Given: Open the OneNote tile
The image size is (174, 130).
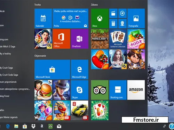Looking at the screenshot, I should coord(79,39).
